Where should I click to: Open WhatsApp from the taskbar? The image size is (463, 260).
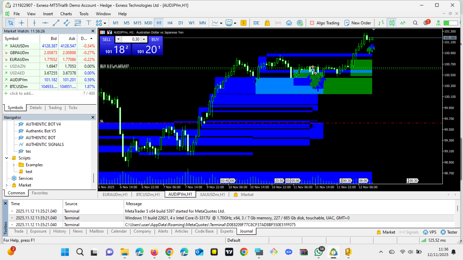pyautogui.click(x=319, y=252)
